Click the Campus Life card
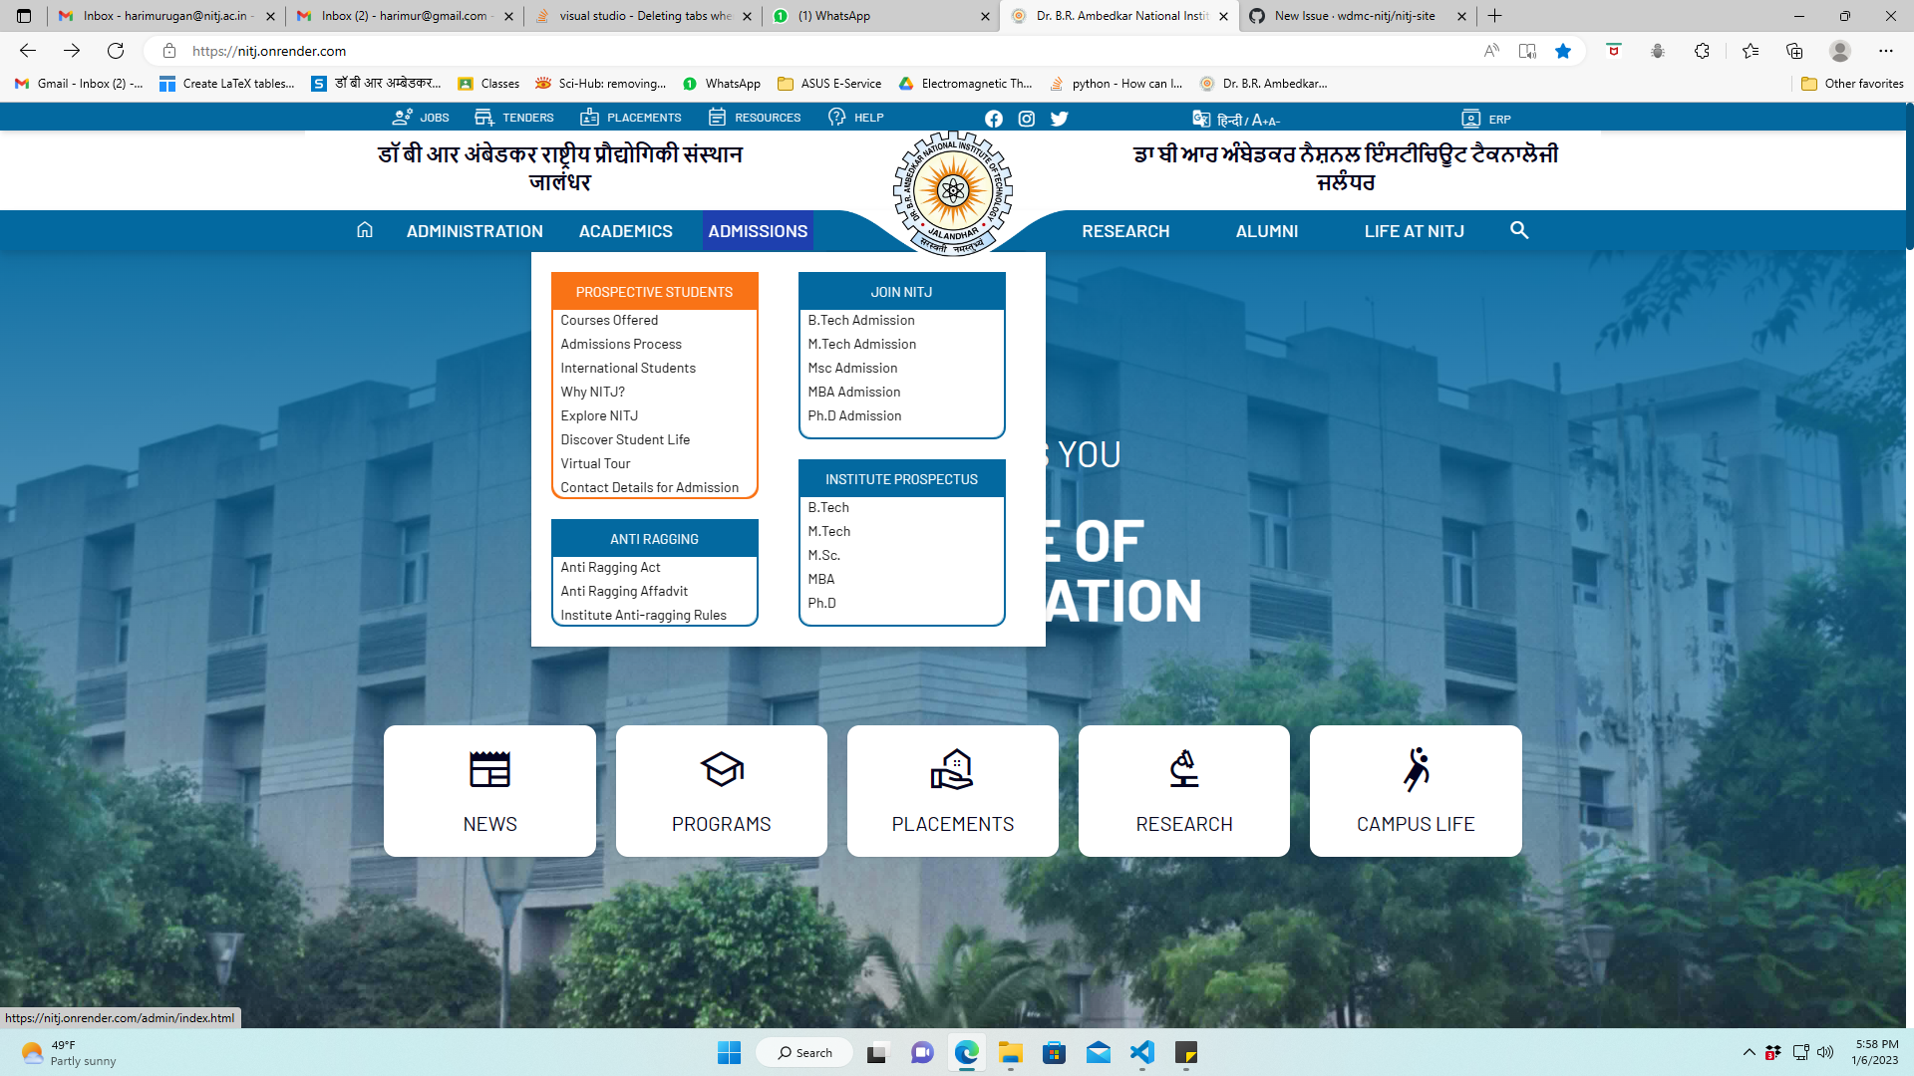The width and height of the screenshot is (1914, 1076). coord(1416,791)
